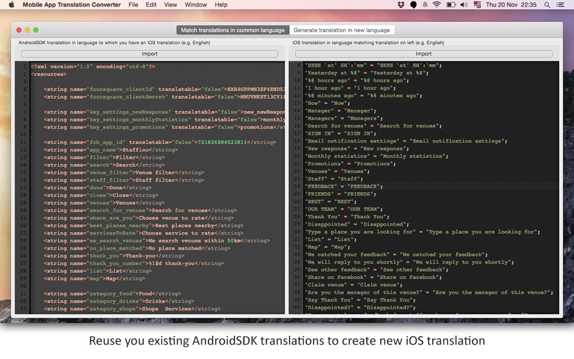Open the Mobile App Translation Converter menu
Screen dimensions: 574x359
point(72,5)
